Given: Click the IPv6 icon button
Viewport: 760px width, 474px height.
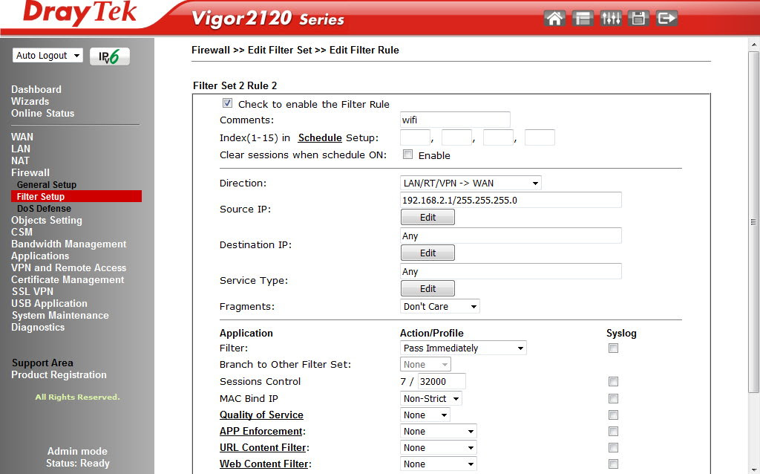Looking at the screenshot, I should [x=110, y=56].
